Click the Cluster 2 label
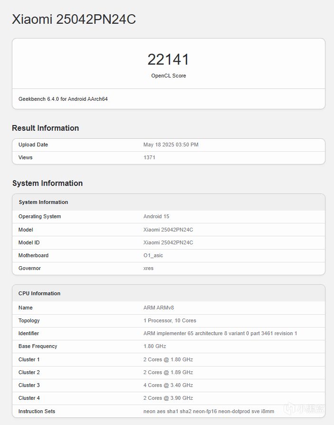Screen dimensions: 334x425 pos(29,372)
